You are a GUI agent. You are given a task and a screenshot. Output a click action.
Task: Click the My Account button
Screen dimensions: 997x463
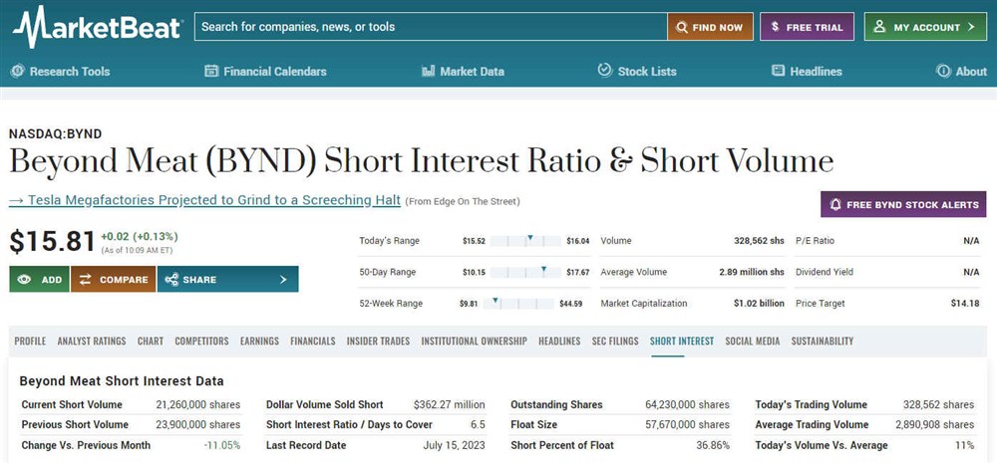925,27
